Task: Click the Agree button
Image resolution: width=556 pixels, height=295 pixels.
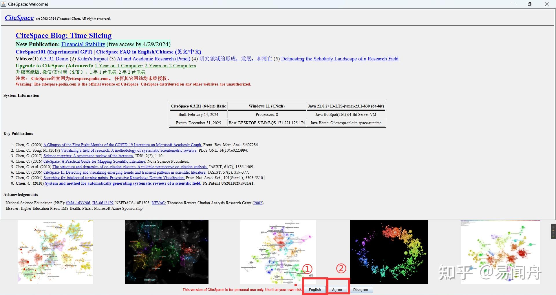Action: (337, 290)
